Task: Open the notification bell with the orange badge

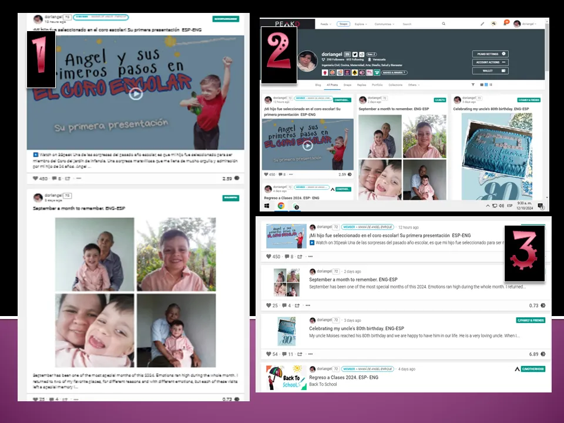Action: click(x=506, y=23)
